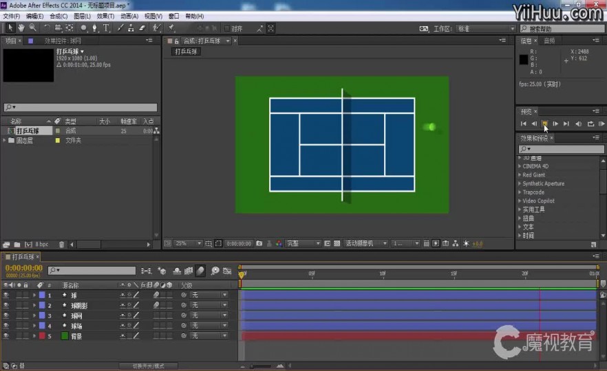Open the 活动摄像机 view dropdown

[365, 243]
